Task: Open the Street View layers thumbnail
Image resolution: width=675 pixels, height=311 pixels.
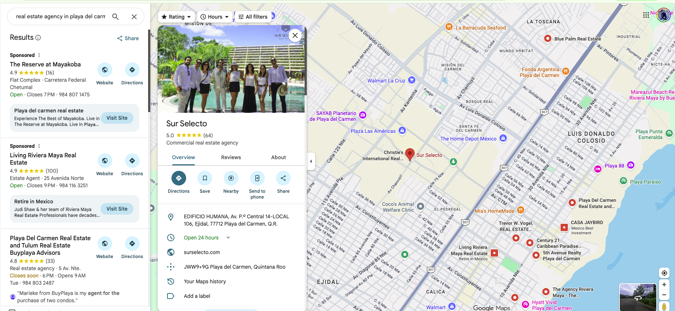Action: 638,297
